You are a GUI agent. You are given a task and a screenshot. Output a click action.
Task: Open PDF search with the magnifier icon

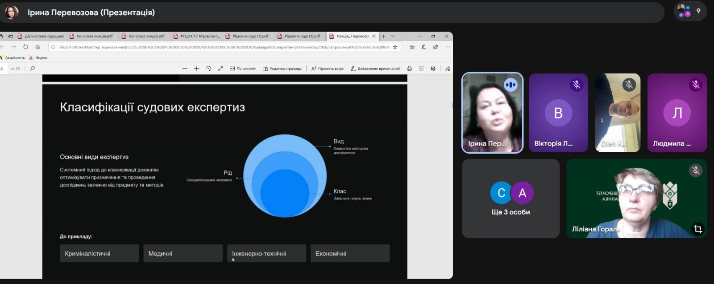(x=32, y=69)
